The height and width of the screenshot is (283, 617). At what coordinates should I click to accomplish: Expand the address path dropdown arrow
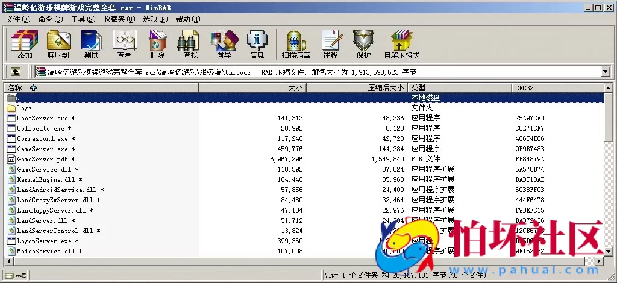pyautogui.click(x=605, y=72)
